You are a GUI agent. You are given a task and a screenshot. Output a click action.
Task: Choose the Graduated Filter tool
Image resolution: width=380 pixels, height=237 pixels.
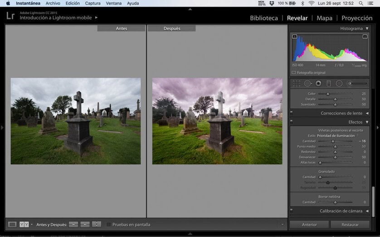(329, 83)
